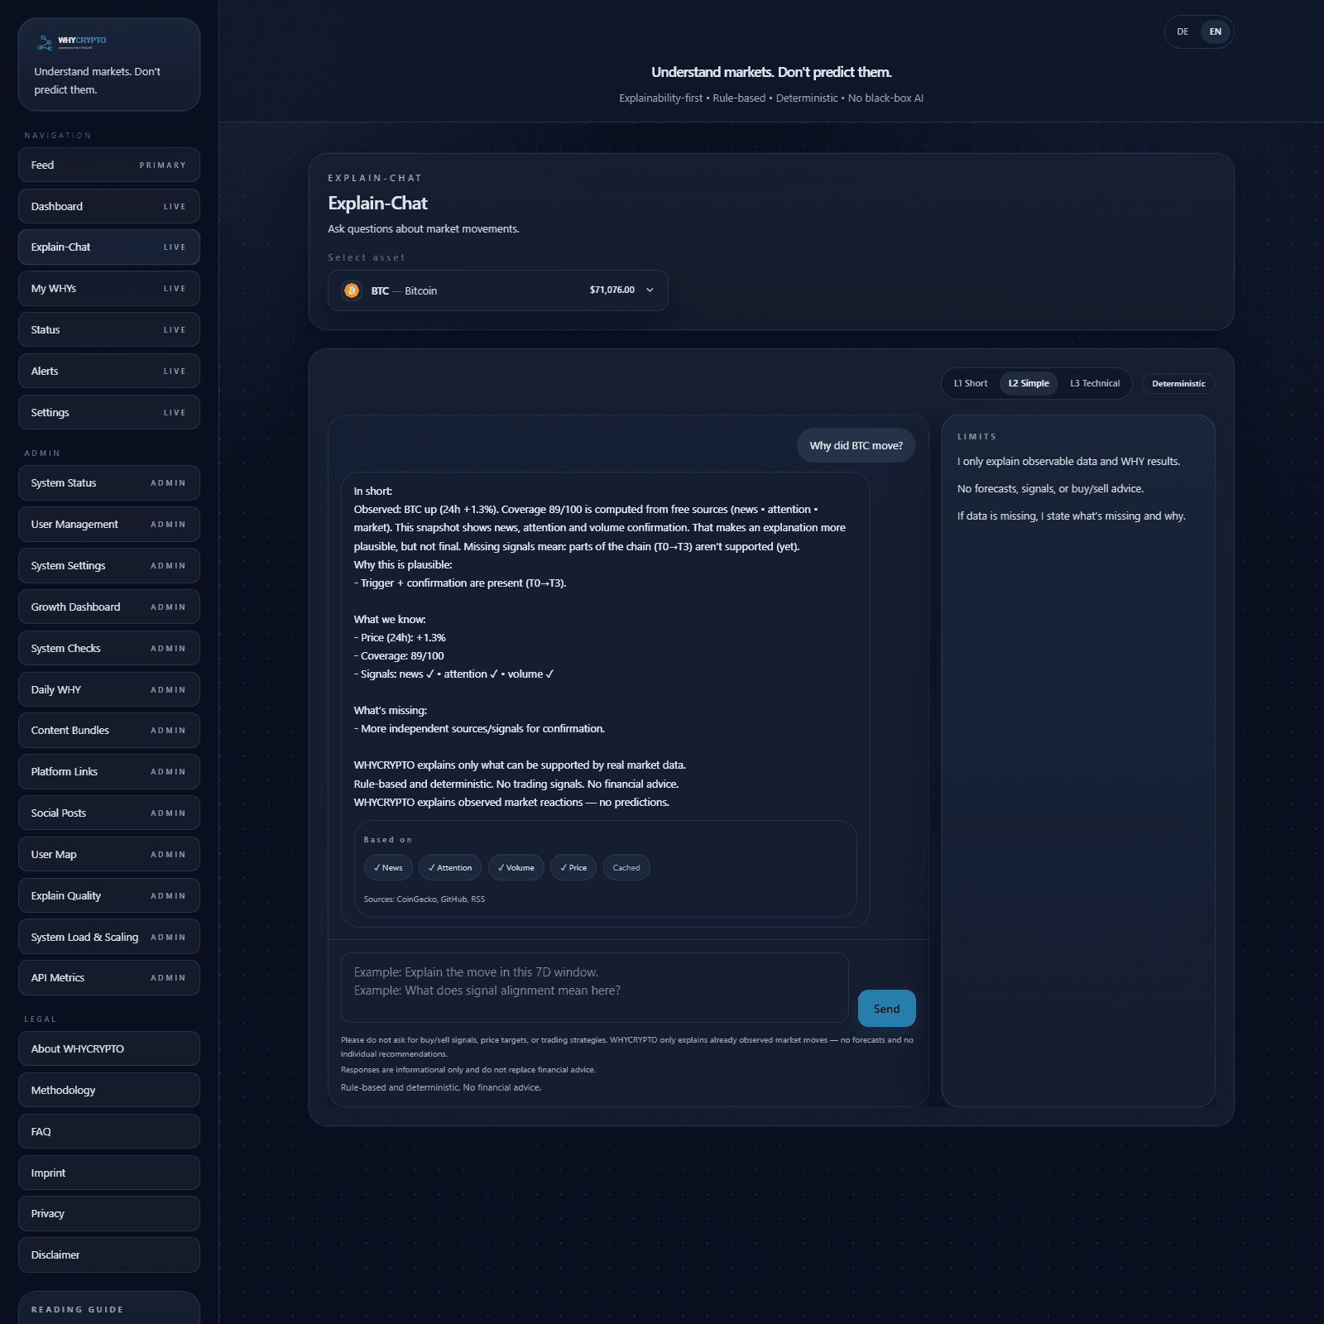The height and width of the screenshot is (1324, 1324).
Task: Switch language to EN
Action: coord(1215,32)
